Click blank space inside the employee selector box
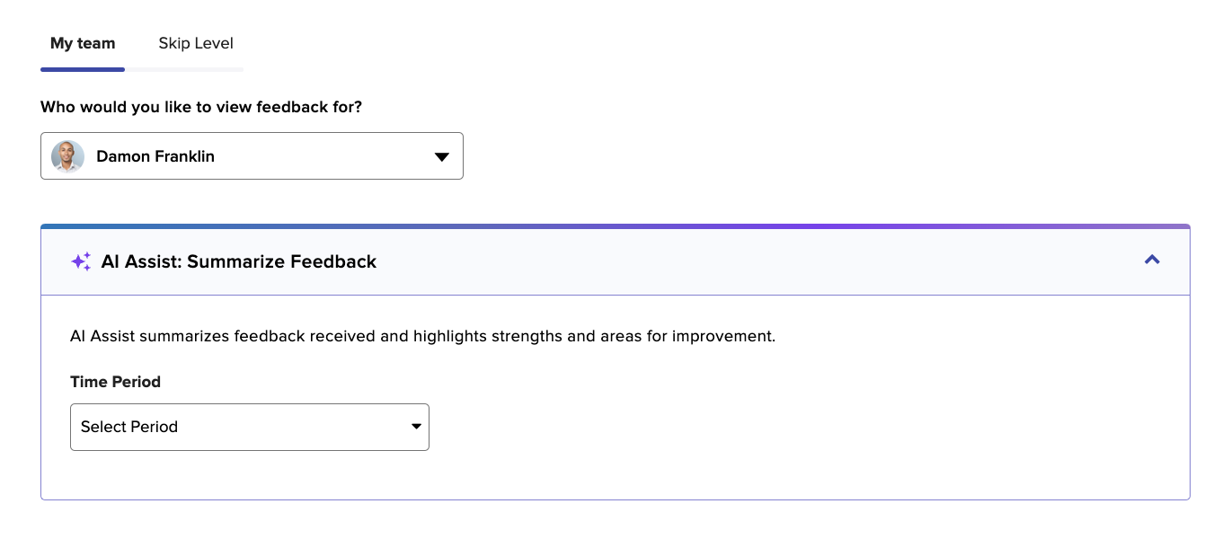This screenshot has height=539, width=1231. 323,156
